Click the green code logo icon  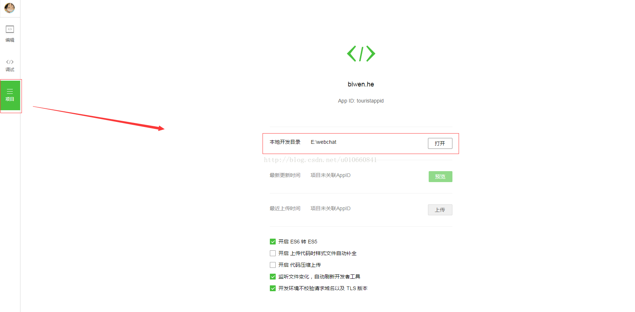click(x=361, y=54)
